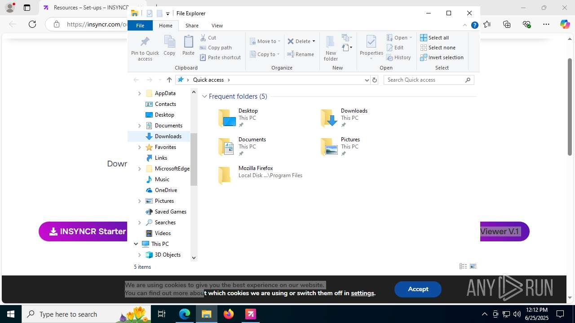
Task: Open Edge Copilot sidebar icon
Action: (x=565, y=24)
